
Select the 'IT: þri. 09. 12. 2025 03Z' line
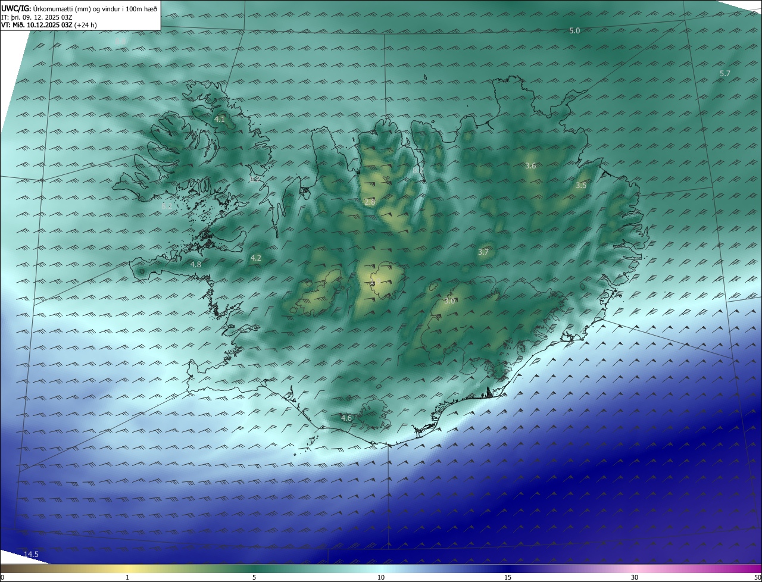coord(37,17)
